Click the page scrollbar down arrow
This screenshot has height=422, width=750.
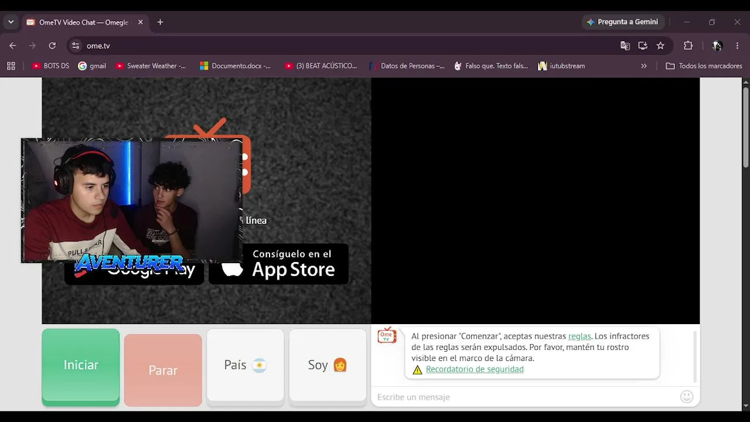pyautogui.click(x=746, y=406)
